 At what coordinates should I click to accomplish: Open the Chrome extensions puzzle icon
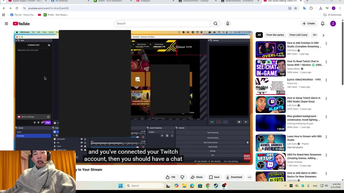click(x=311, y=8)
